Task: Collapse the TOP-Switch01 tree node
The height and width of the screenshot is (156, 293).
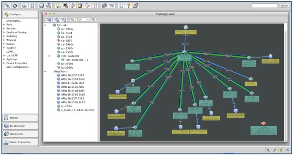Action: tap(49, 56)
